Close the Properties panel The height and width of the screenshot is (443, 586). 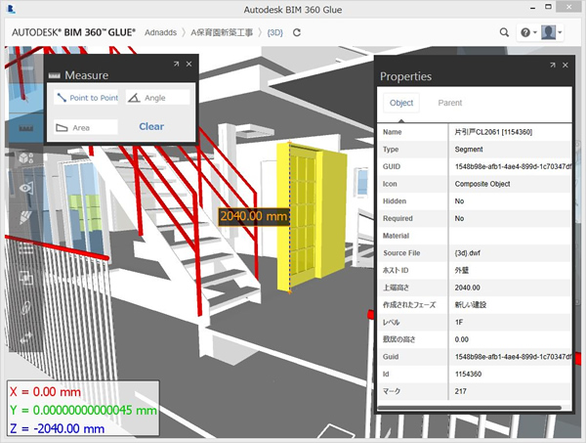click(x=565, y=66)
